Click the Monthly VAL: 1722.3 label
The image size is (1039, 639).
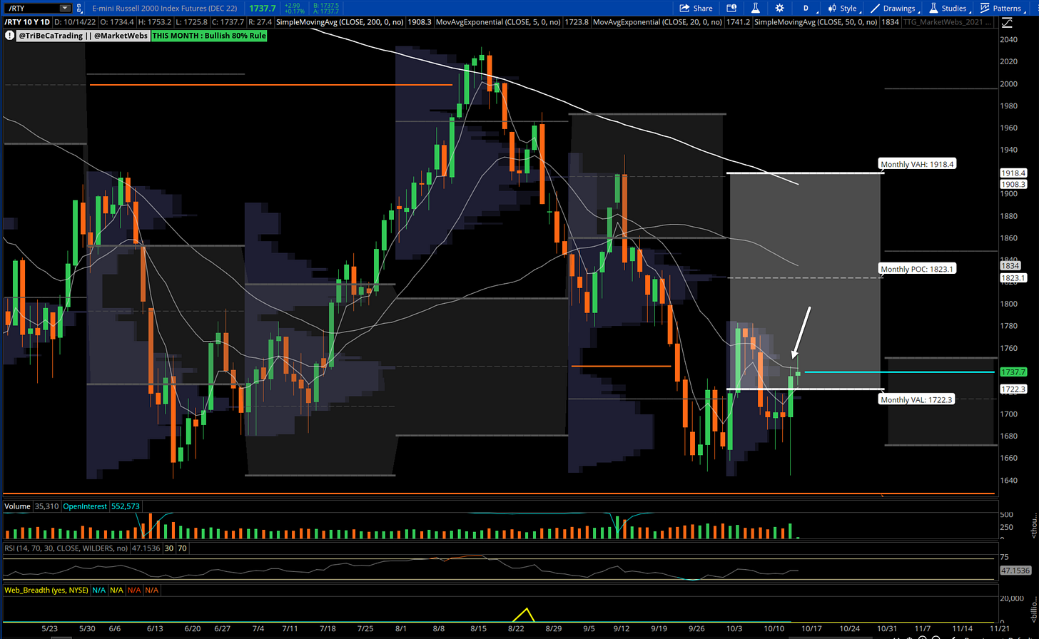[x=917, y=399]
